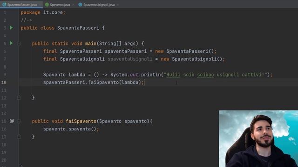Click the 'package' keyword on line 1
This screenshot has width=298, height=167.
tap(30, 13)
